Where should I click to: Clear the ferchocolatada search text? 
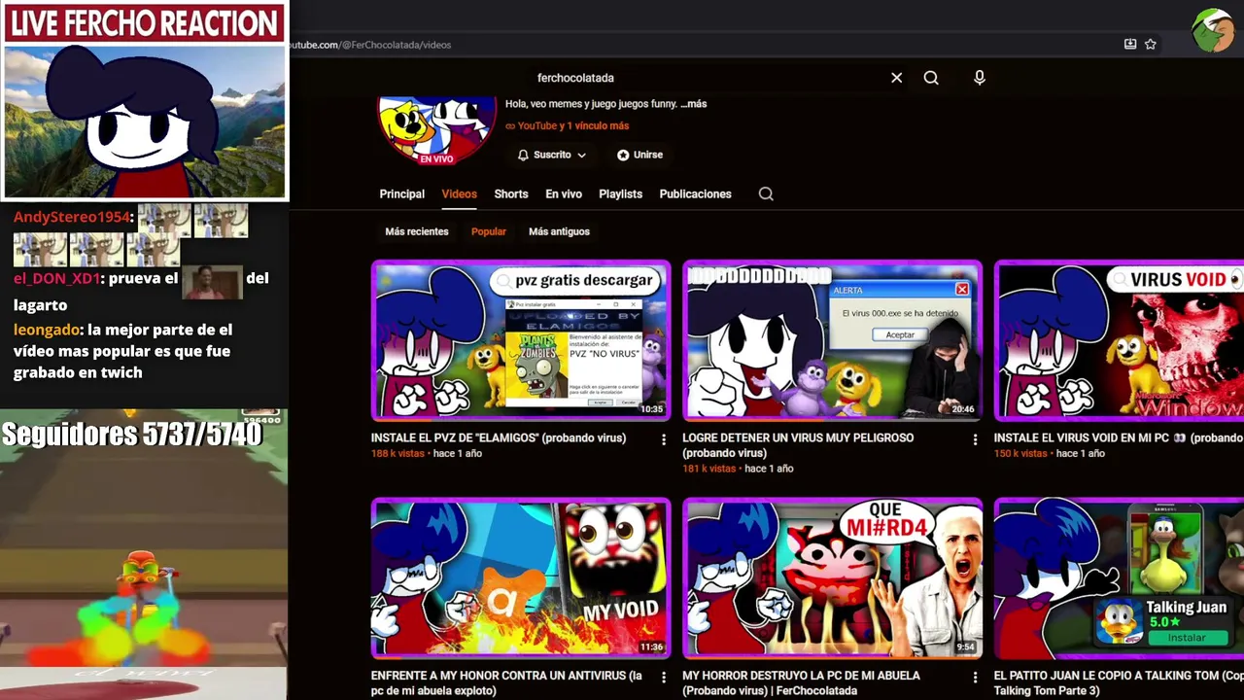pyautogui.click(x=896, y=78)
